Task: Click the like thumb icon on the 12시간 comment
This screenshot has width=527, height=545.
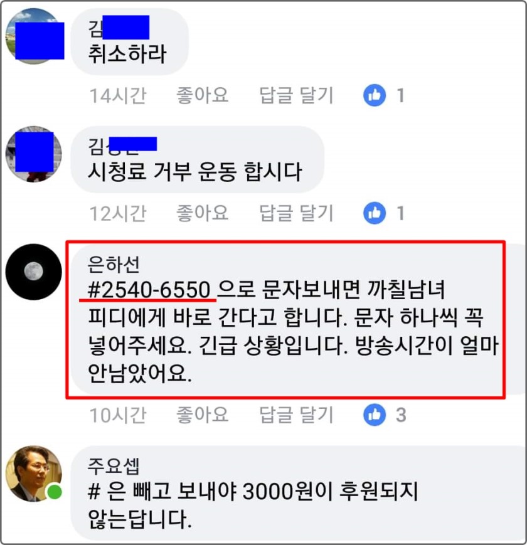Action: [x=375, y=213]
